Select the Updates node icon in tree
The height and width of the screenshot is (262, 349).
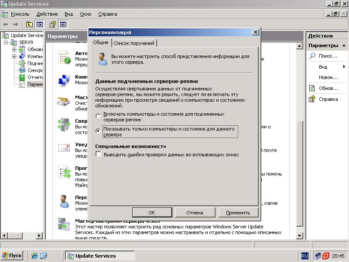click(x=22, y=49)
